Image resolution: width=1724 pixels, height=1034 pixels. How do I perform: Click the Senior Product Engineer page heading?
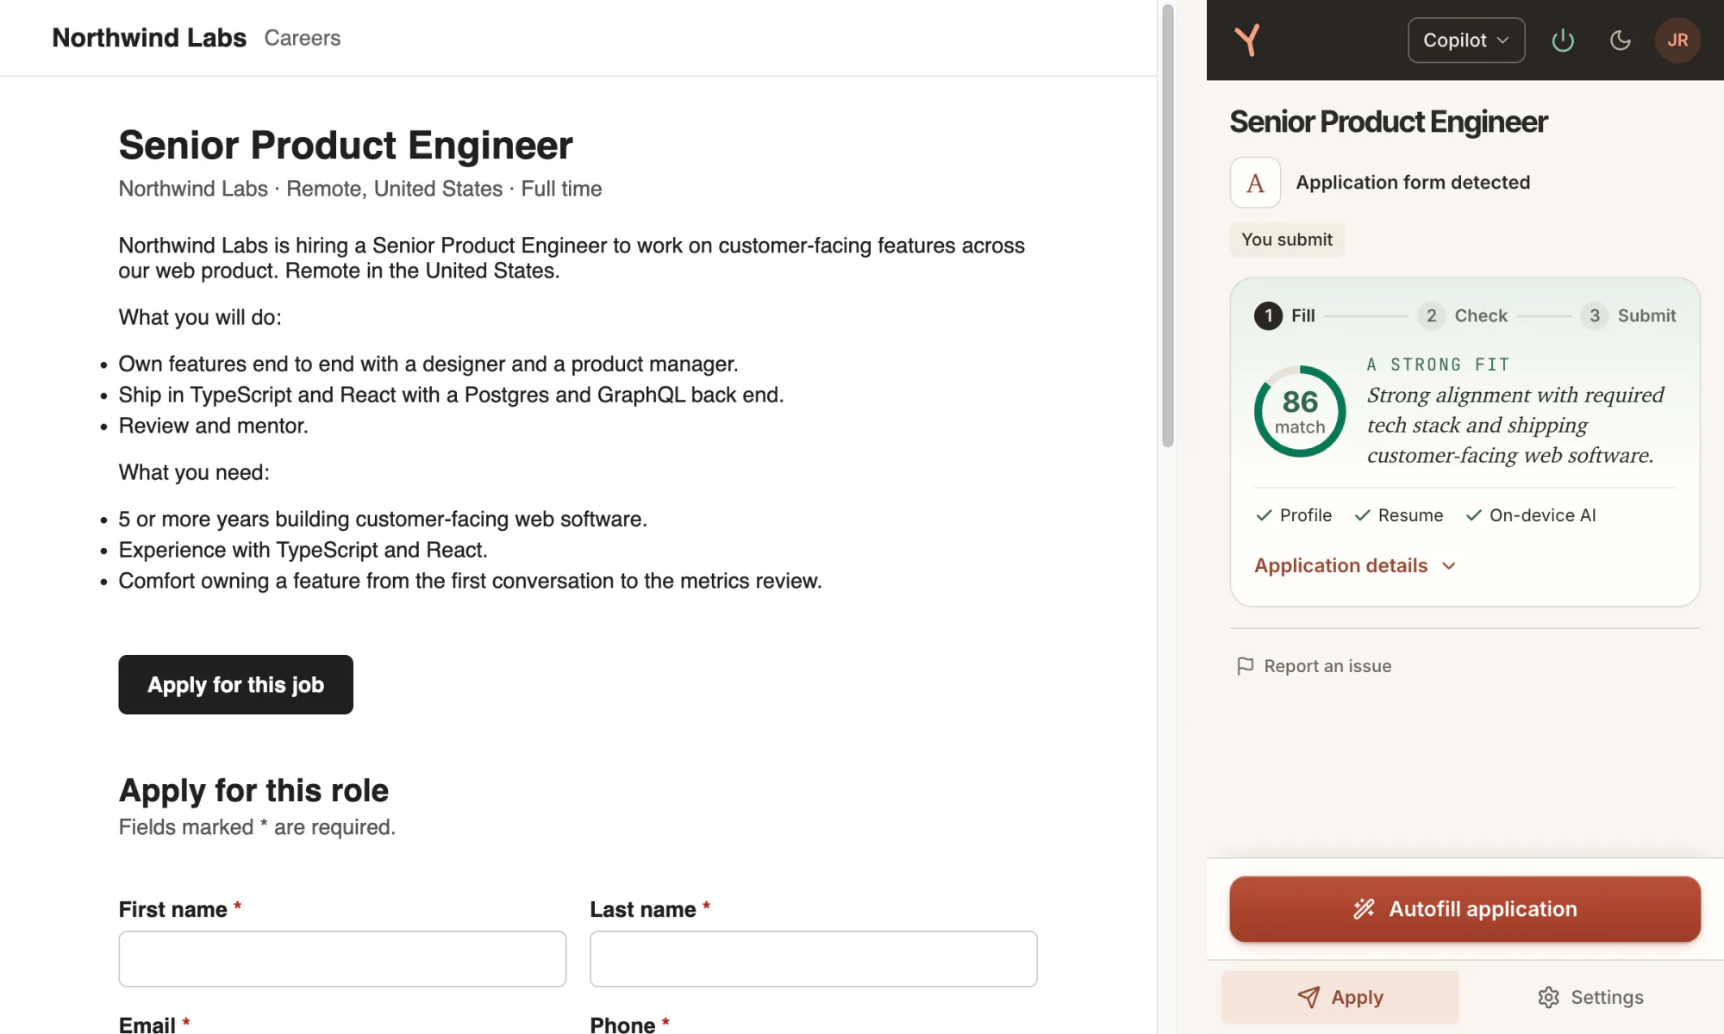[346, 145]
